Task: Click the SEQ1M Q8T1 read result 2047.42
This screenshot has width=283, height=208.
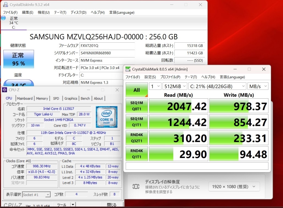Action: [x=178, y=106]
